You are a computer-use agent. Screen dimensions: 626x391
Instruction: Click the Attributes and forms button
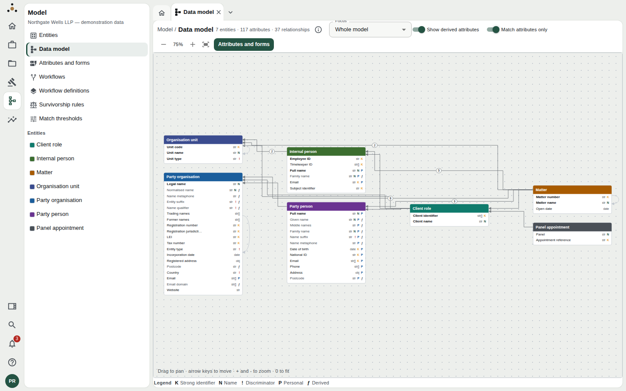(244, 44)
